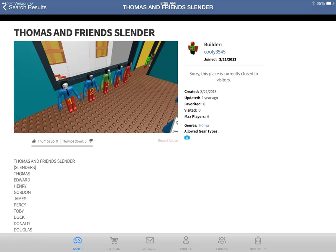The height and width of the screenshot is (252, 336).
Task: Click the 'Updated: 1 year ago' text
Action: 201,98
